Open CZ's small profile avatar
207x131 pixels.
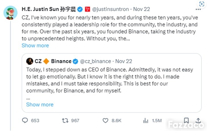pos(30,61)
